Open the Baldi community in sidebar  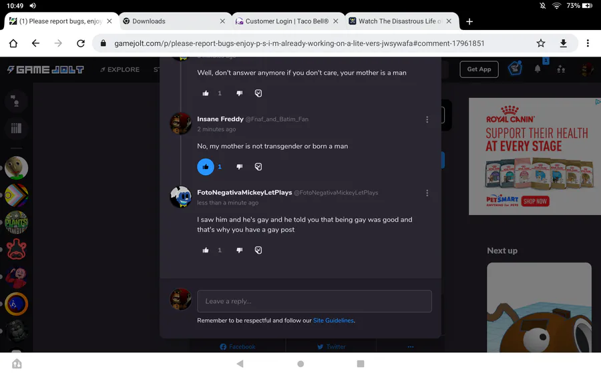pyautogui.click(x=16, y=168)
